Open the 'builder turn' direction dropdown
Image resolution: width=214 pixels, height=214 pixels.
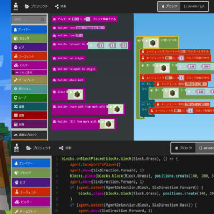tap(80, 35)
